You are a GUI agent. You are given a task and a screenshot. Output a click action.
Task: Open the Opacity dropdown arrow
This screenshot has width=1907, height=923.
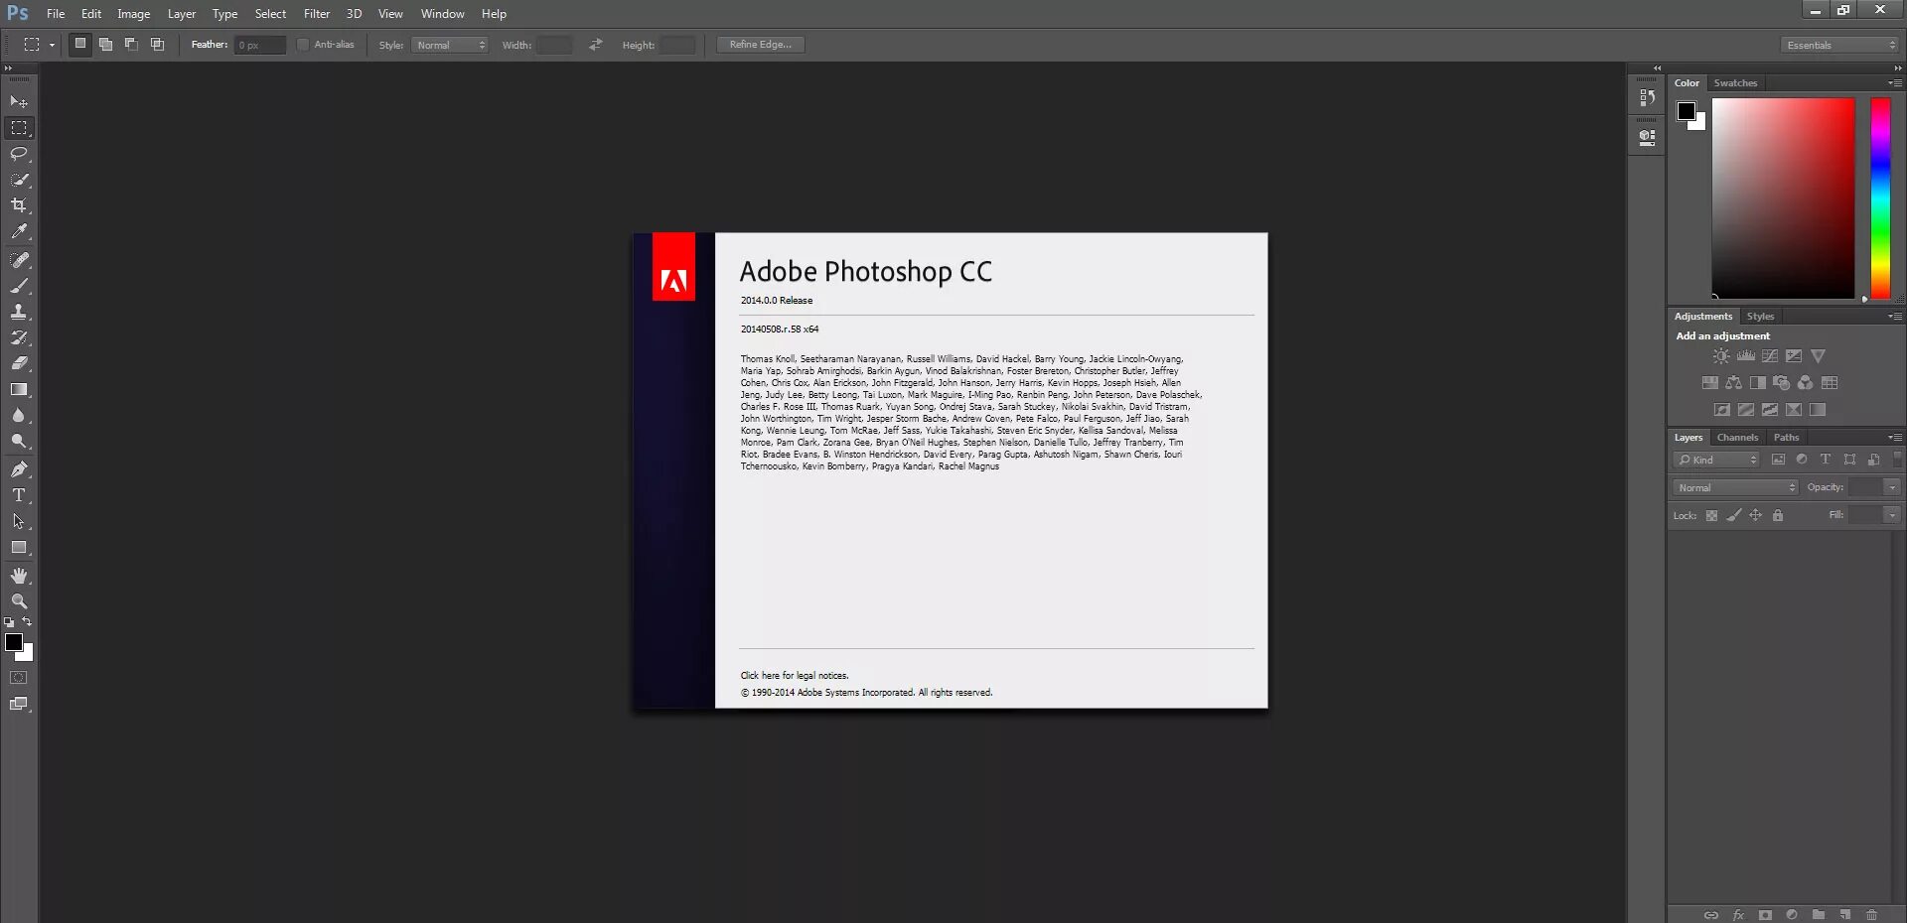1892,487
